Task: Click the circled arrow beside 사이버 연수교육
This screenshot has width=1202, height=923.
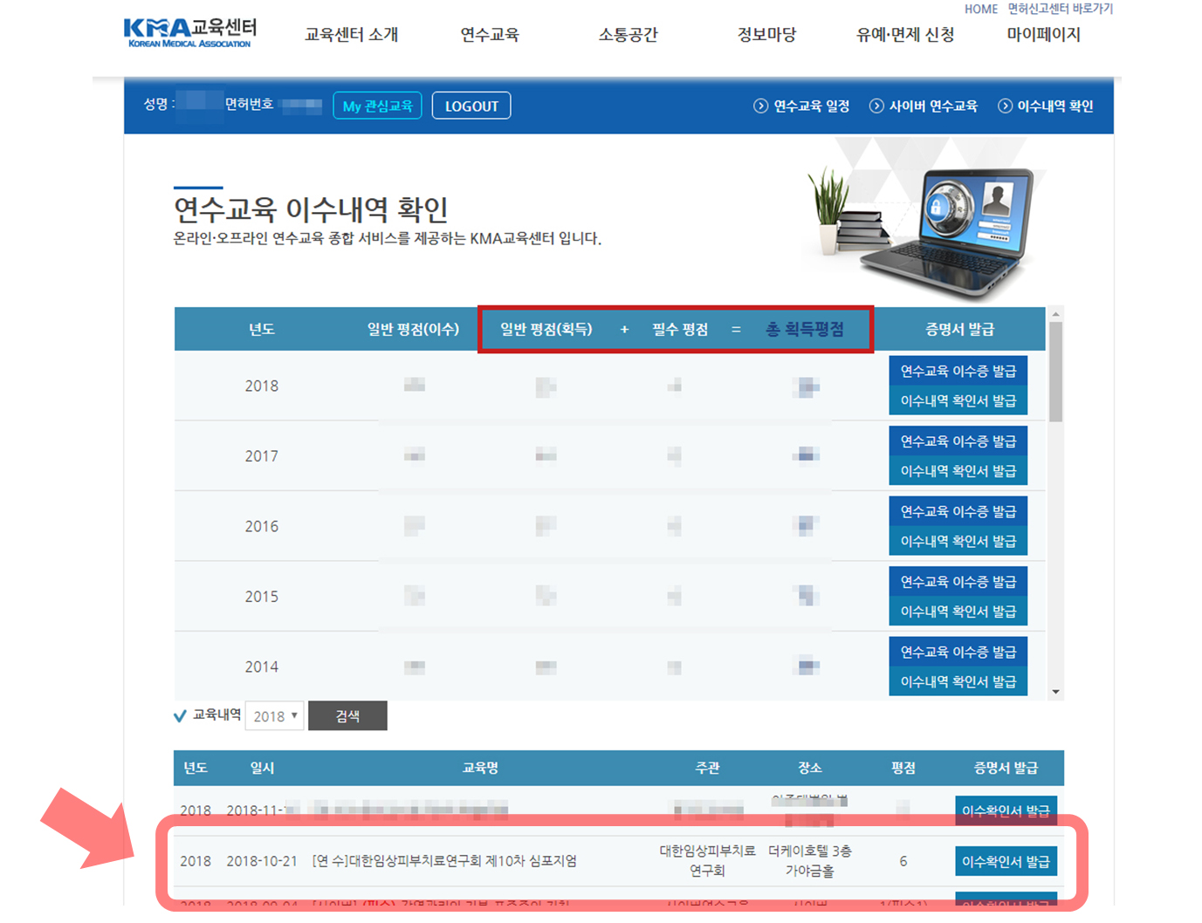Action: click(876, 106)
